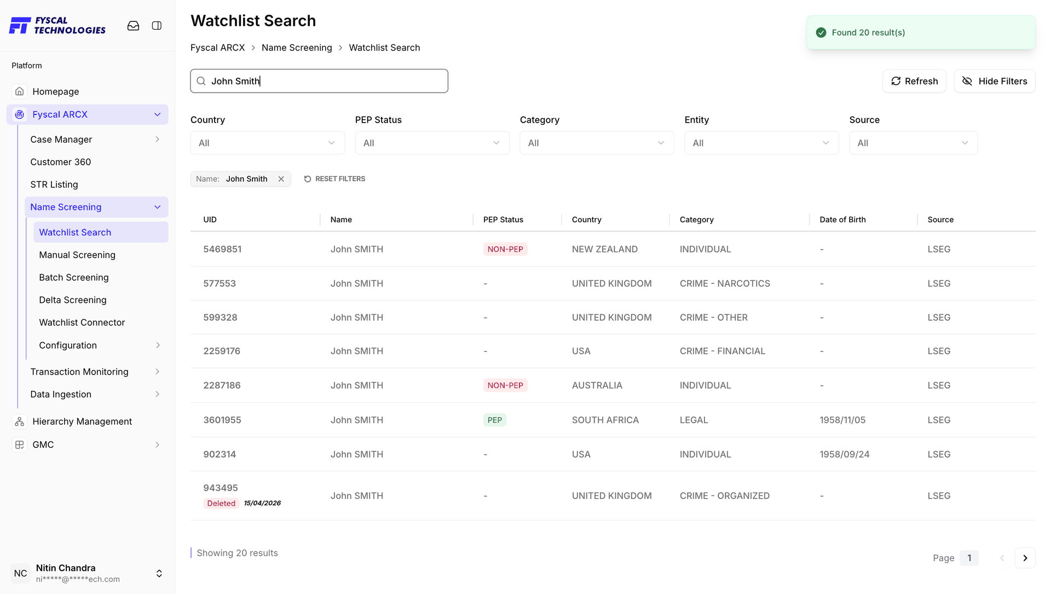Click the Fyscal ARCX fingerprint icon

click(x=20, y=114)
